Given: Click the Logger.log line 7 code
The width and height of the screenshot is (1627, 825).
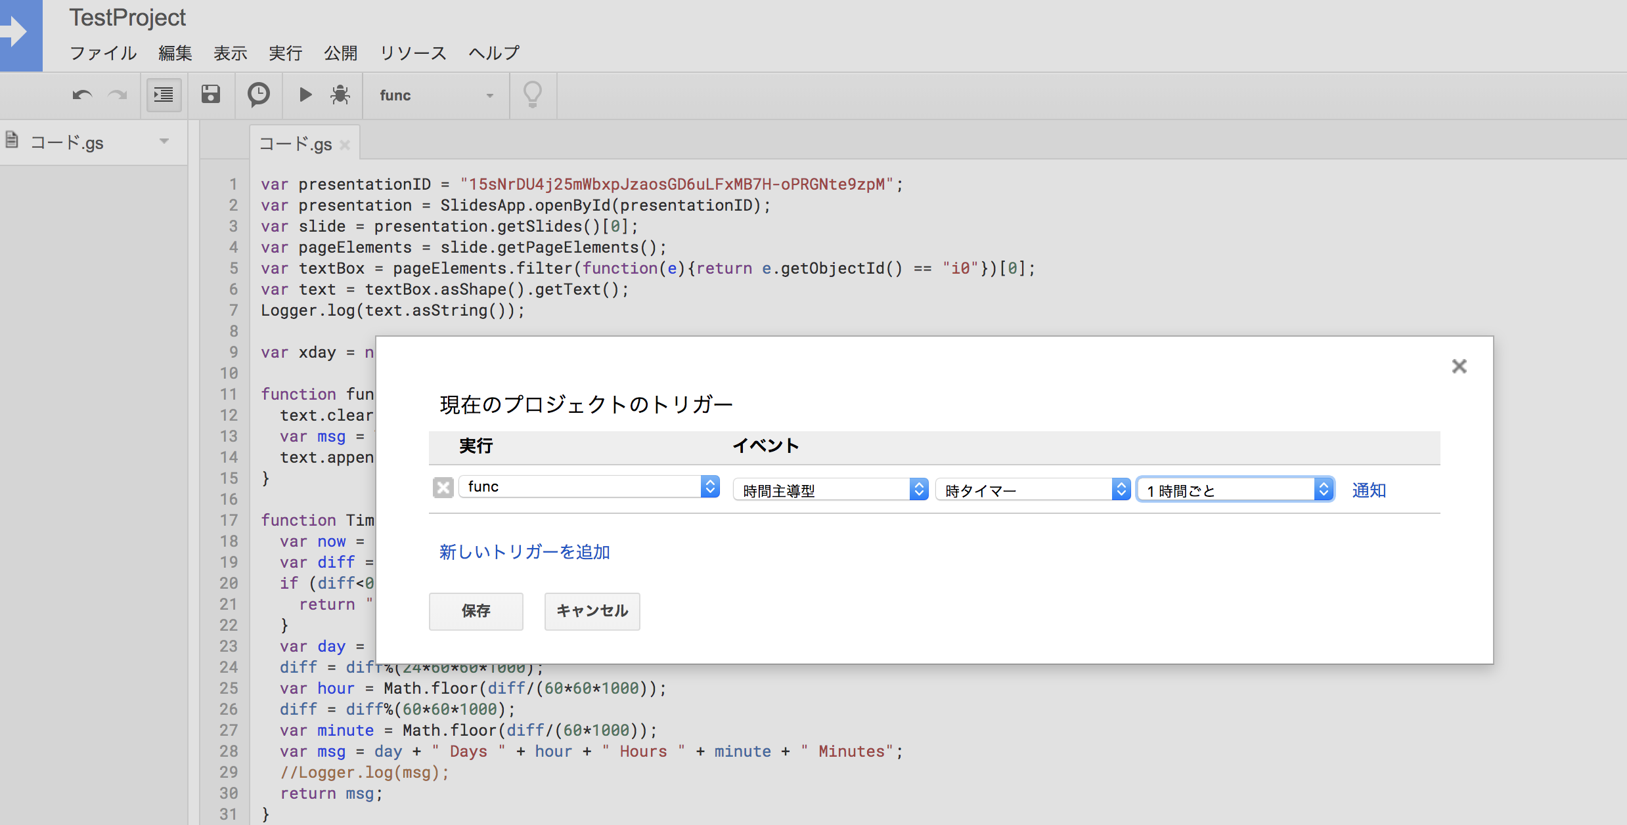Looking at the screenshot, I should click(393, 310).
